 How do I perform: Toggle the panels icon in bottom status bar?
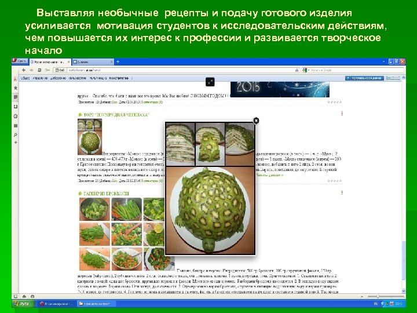pos(16,296)
